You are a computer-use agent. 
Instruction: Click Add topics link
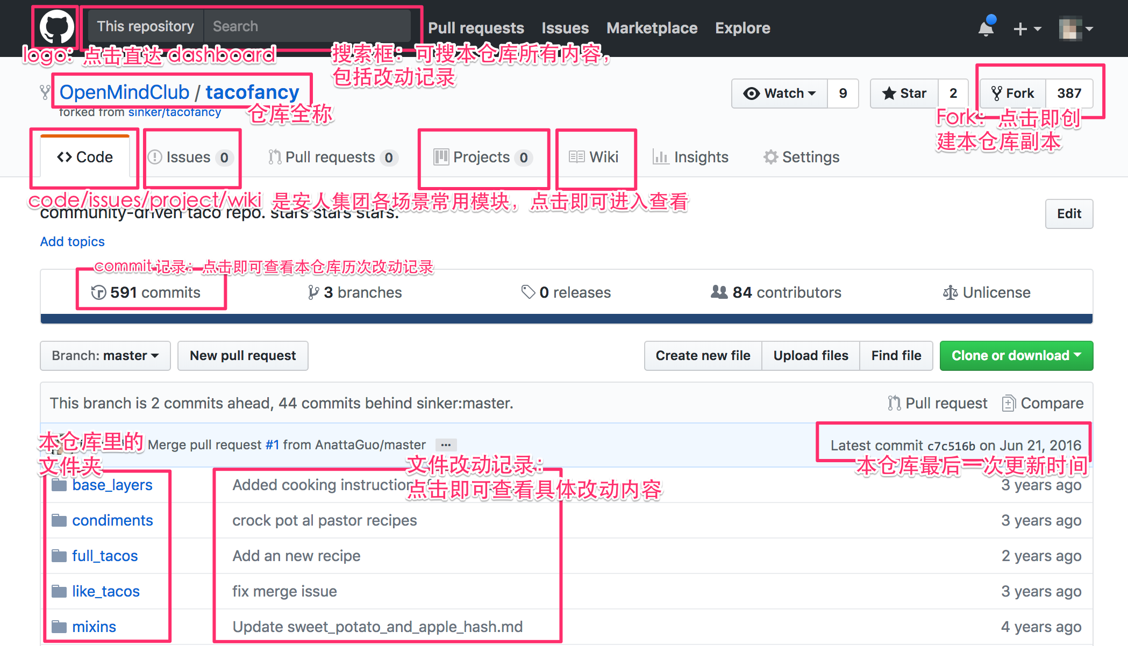coord(72,242)
